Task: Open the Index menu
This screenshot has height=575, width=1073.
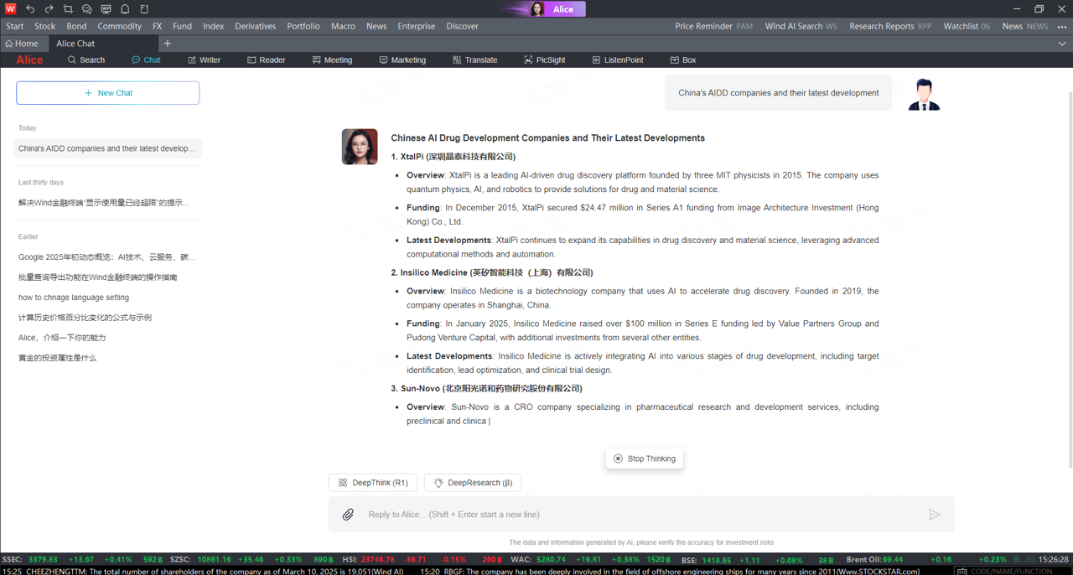Action: 213,26
